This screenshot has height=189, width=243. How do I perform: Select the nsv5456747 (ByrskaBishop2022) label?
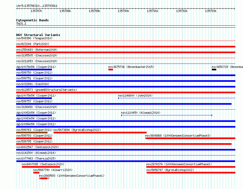(x=170, y=170)
